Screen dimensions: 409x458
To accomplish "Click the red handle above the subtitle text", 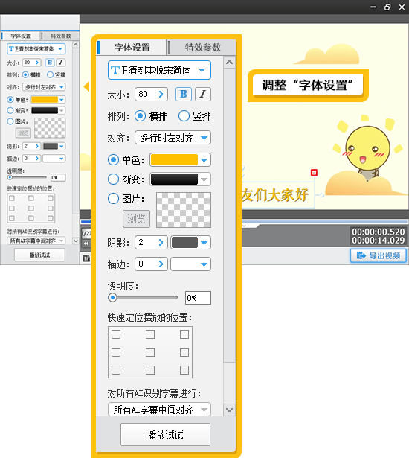I will [x=314, y=172].
